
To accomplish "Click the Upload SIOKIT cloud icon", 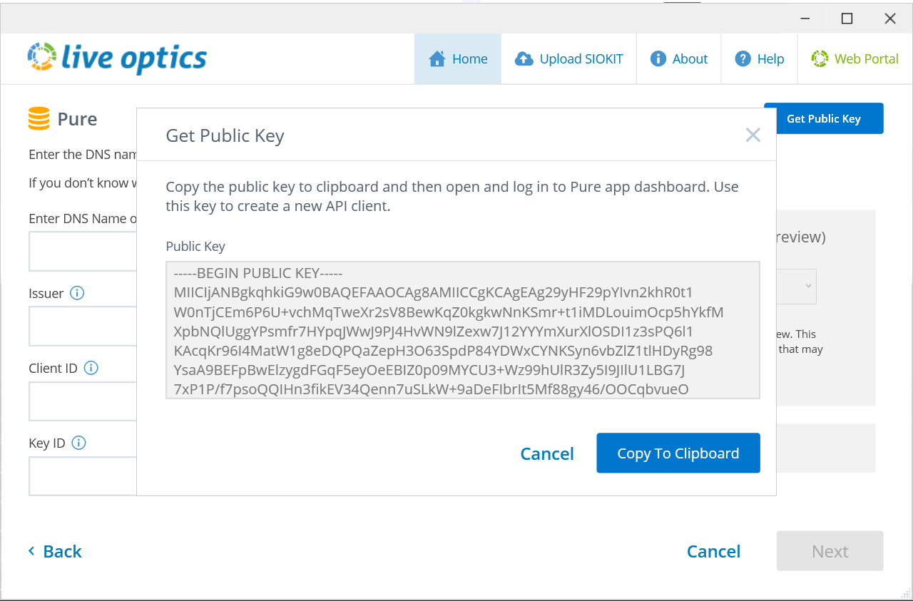I will pyautogui.click(x=524, y=58).
